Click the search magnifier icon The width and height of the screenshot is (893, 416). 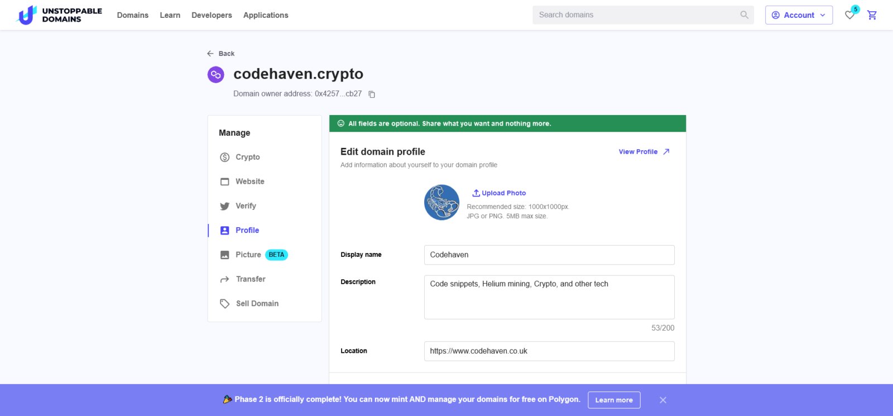click(744, 15)
